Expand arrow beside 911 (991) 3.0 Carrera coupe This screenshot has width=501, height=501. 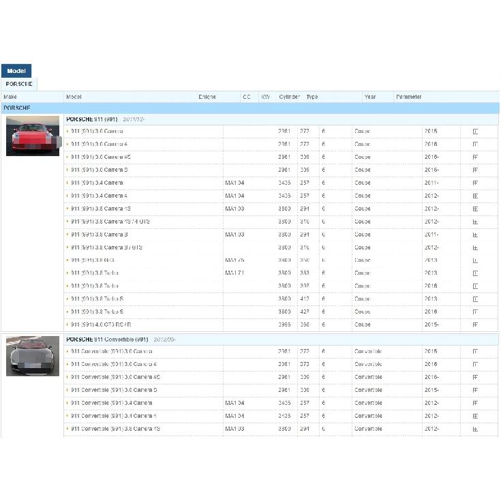coord(67,132)
